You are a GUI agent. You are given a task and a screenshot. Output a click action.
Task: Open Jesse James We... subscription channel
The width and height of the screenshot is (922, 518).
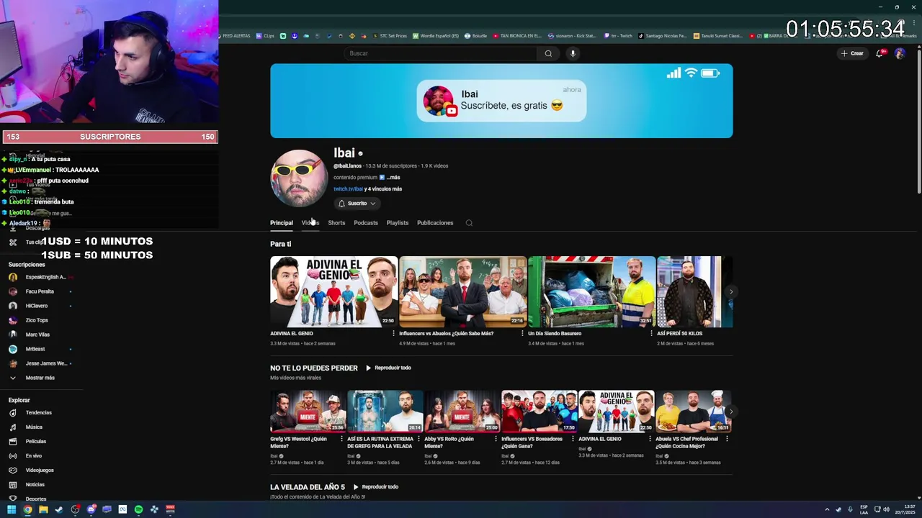(x=40, y=363)
